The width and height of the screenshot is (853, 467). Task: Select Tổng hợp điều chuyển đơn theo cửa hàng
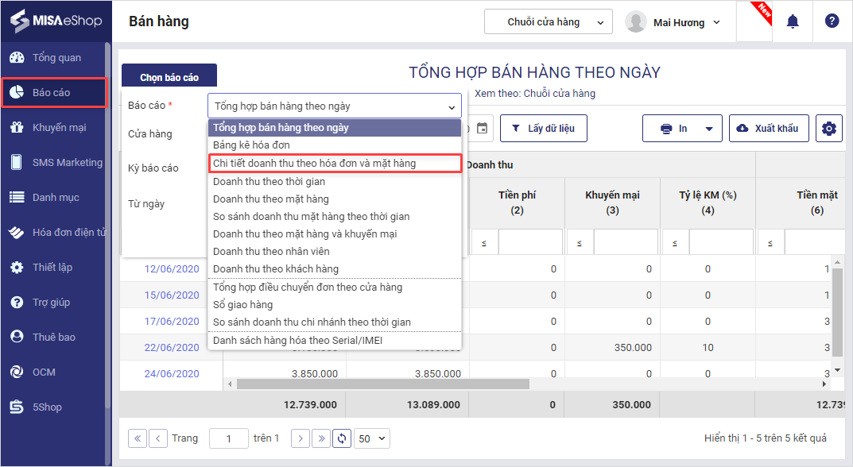pyautogui.click(x=335, y=287)
